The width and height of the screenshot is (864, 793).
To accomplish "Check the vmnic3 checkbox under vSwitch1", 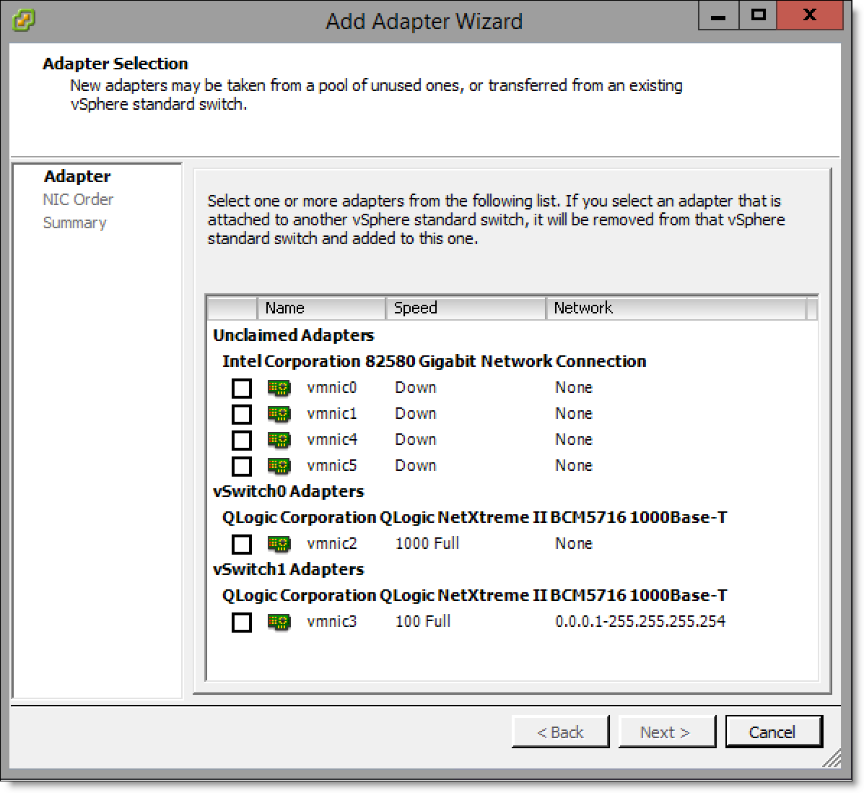I will (242, 623).
